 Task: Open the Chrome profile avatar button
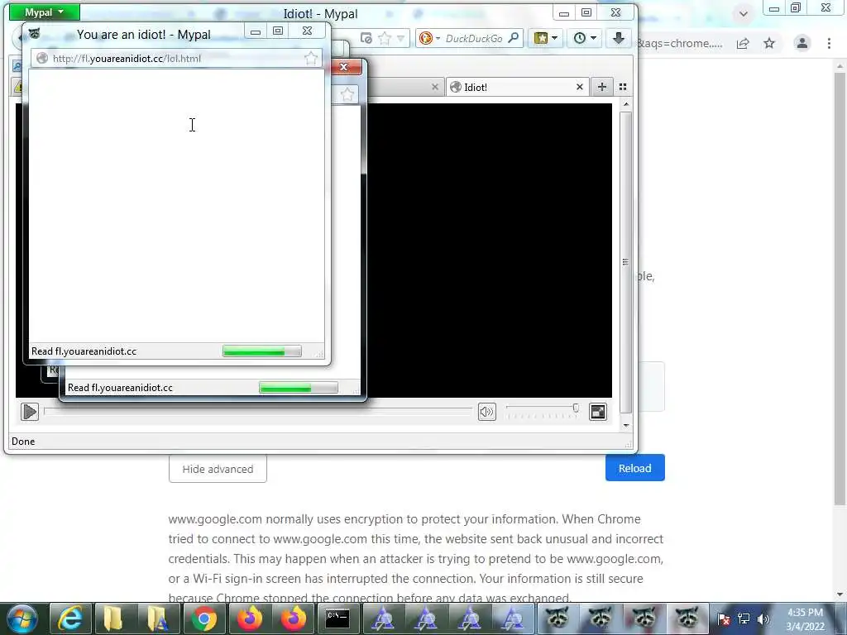802,43
